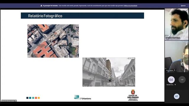Select André Ramos video tile

click(177, 56)
